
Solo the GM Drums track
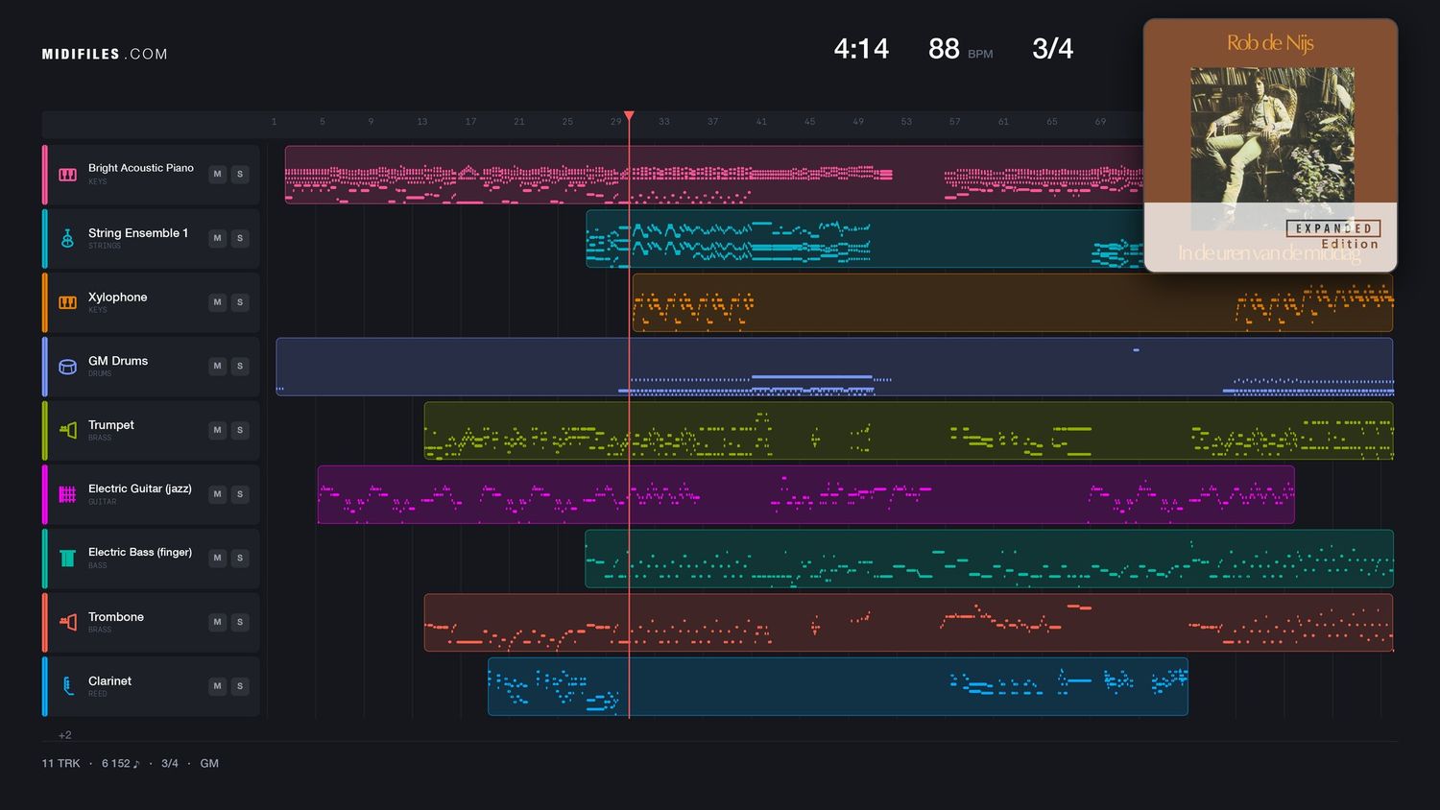pyautogui.click(x=240, y=366)
